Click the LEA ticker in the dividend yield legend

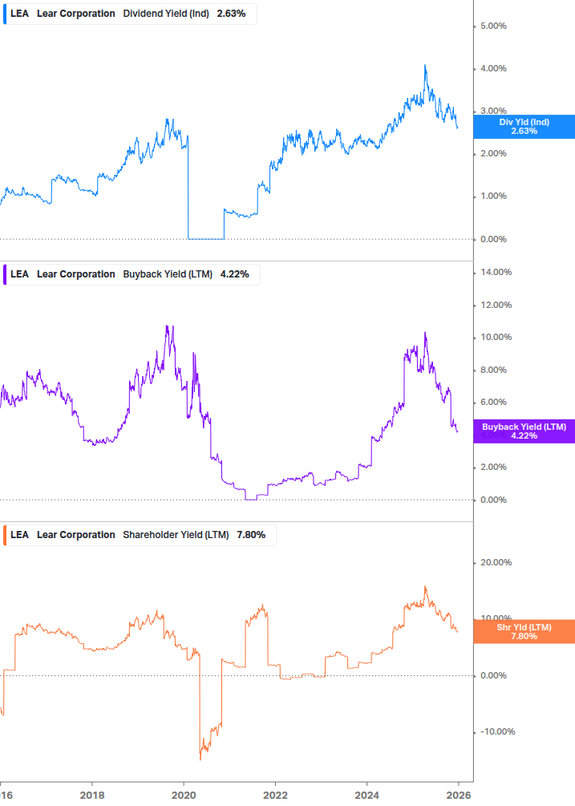tap(19, 14)
